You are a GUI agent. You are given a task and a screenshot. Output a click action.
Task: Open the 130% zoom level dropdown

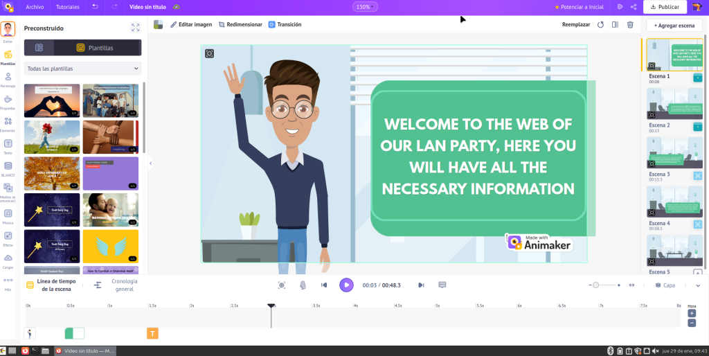tap(365, 7)
